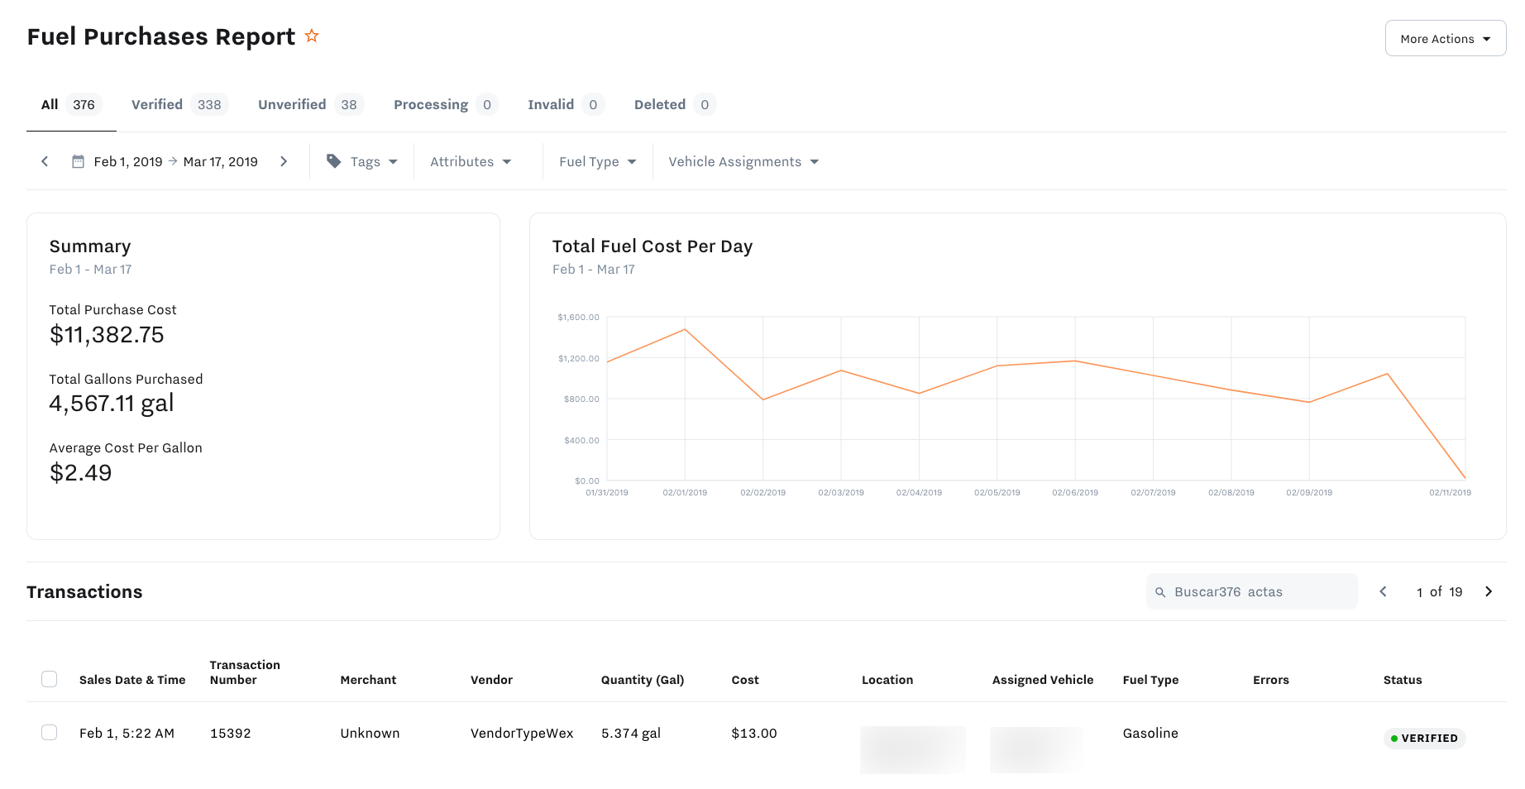Screen dimensions: 1525x789
Task: Click the Merchant column header
Action: (368, 680)
